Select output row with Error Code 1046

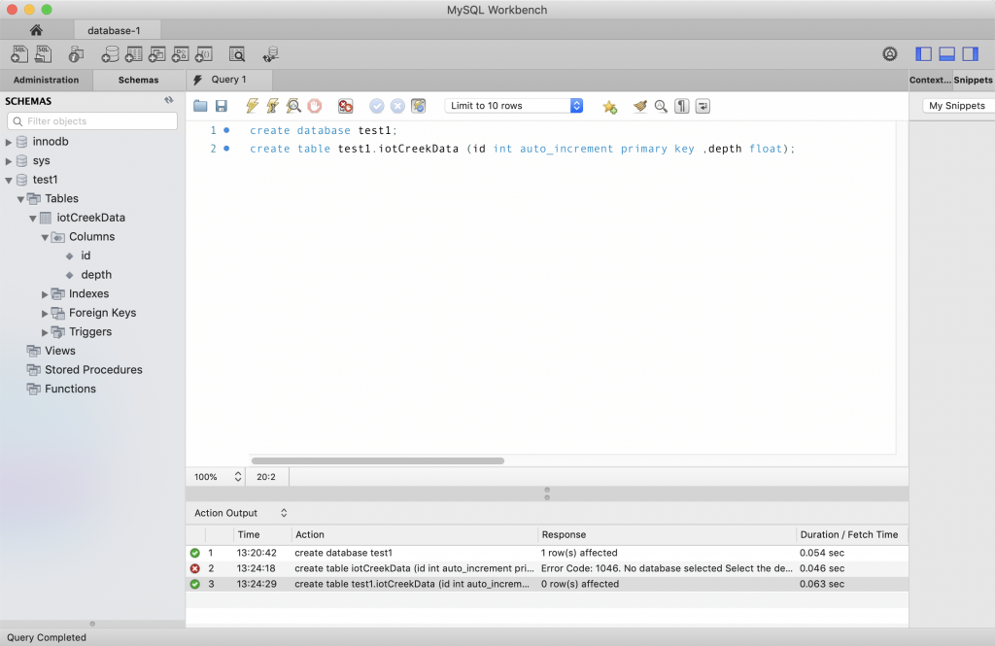pyautogui.click(x=547, y=568)
